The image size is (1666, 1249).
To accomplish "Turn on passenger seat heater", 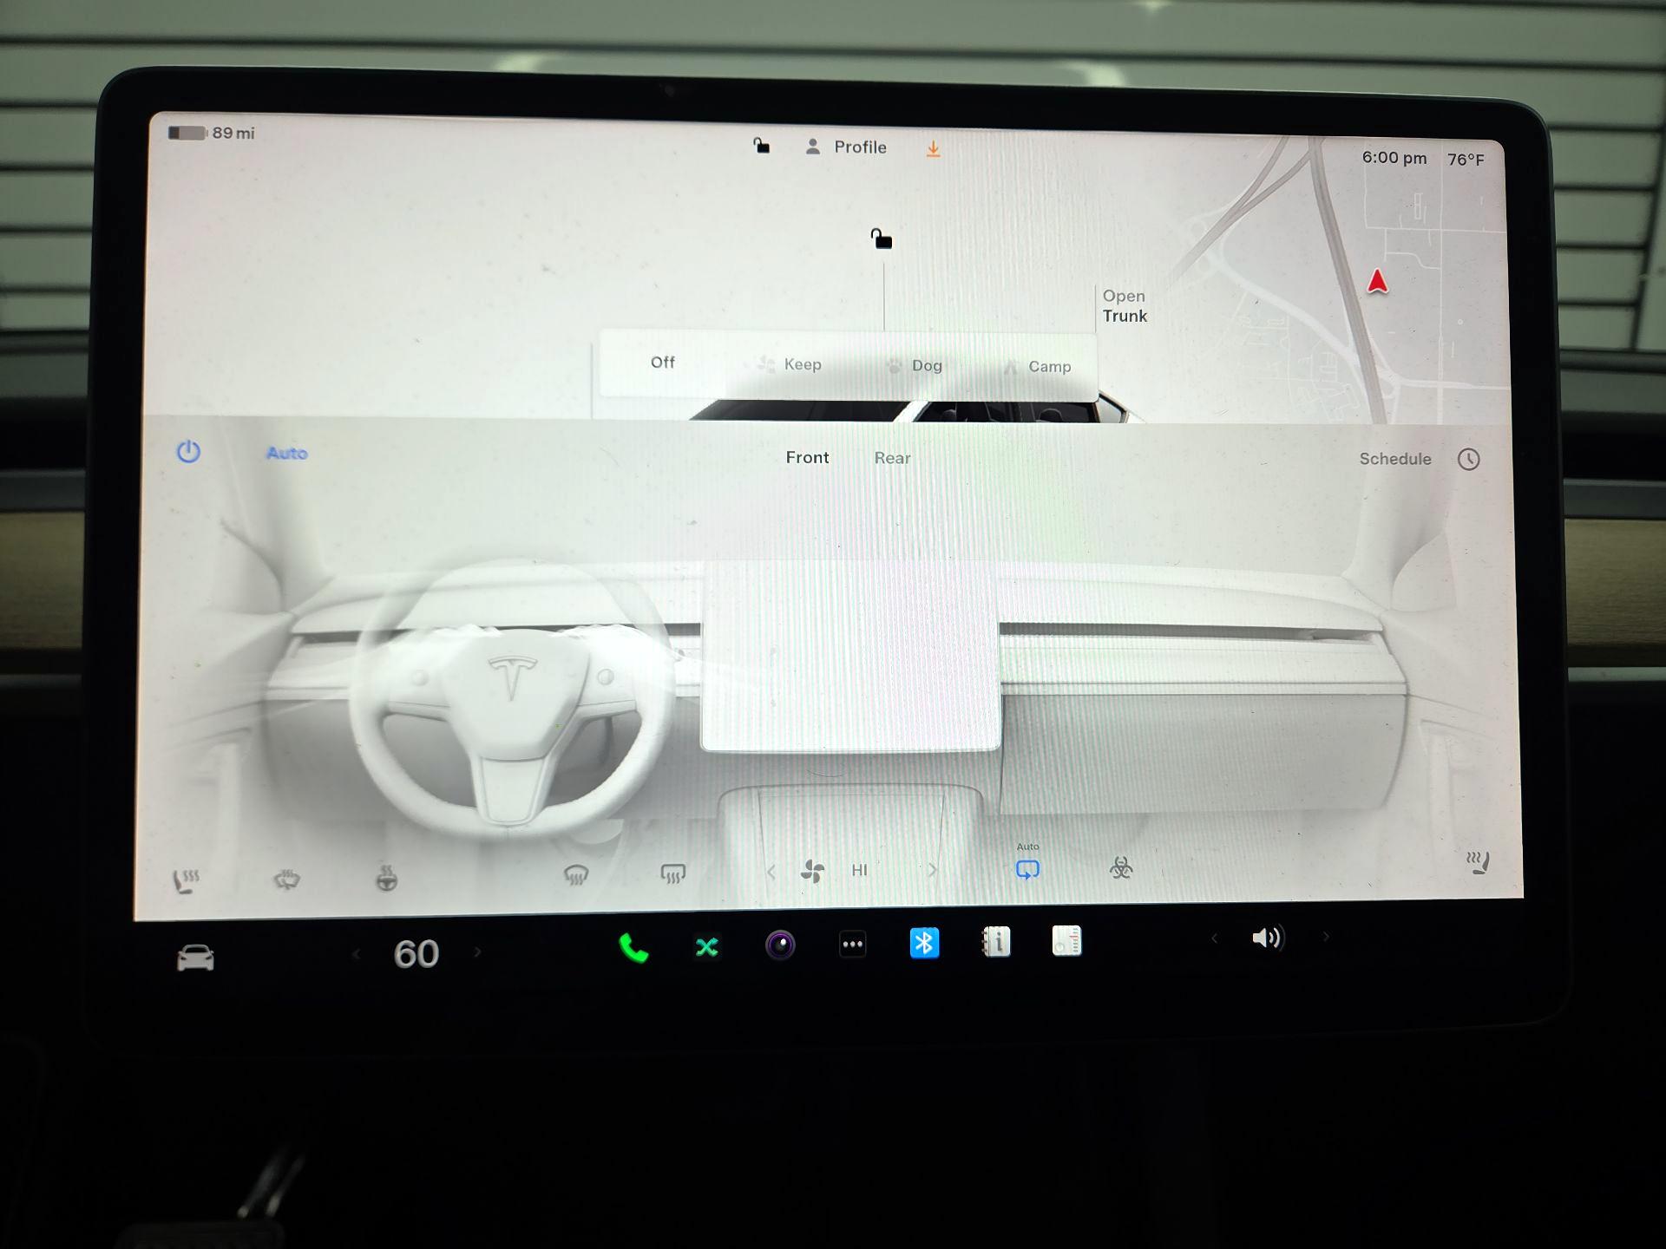I will coord(1479,863).
